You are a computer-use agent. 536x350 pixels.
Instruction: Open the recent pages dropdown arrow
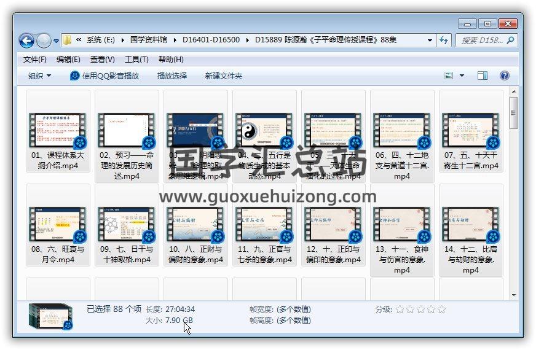[56, 41]
